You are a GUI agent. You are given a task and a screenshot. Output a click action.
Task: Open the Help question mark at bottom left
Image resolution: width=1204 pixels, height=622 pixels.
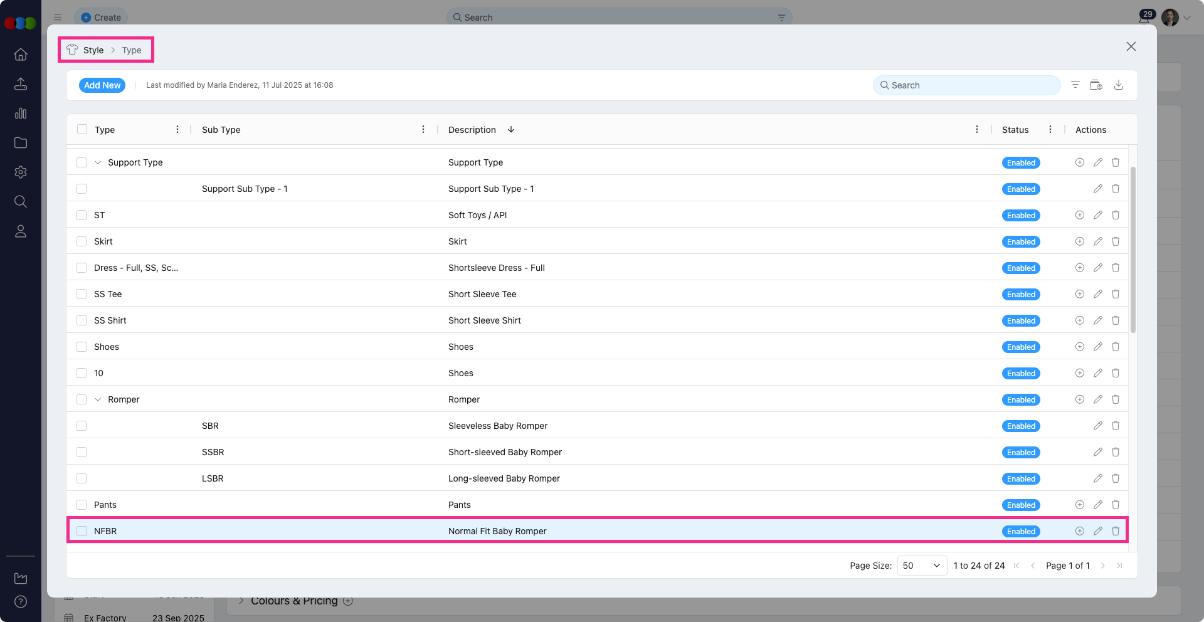(x=21, y=602)
